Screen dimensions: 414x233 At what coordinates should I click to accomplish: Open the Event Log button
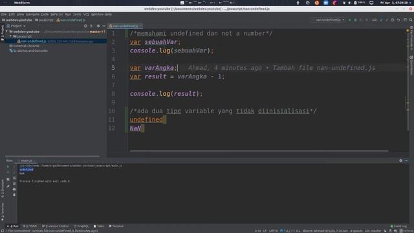pos(398,226)
